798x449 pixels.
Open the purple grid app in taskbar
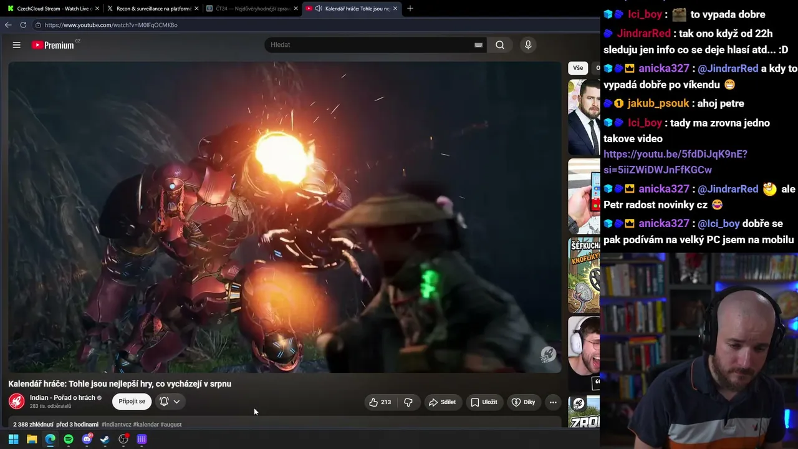click(142, 439)
